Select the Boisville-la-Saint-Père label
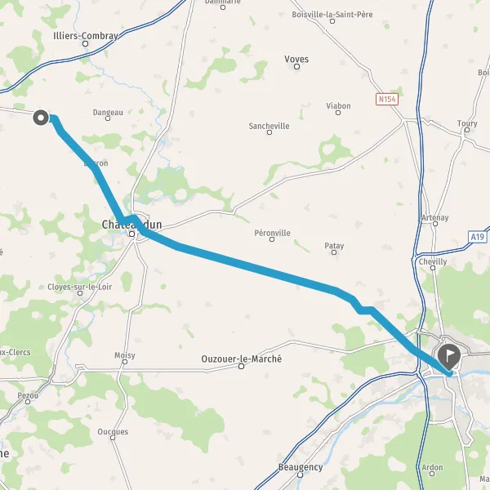Screen dimensions: 490x490 tap(332, 15)
